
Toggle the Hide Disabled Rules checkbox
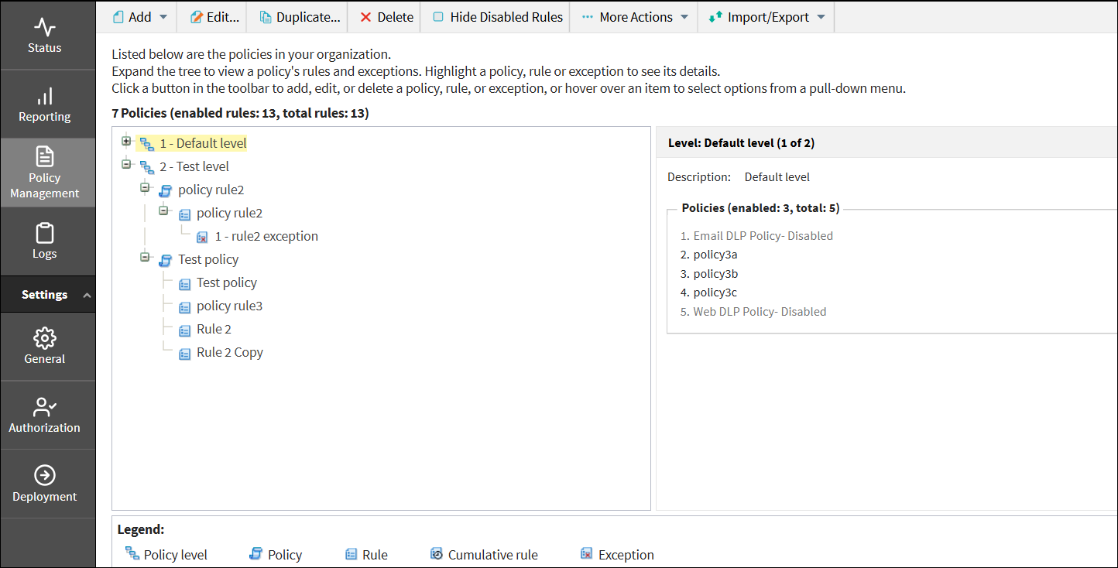tap(438, 17)
